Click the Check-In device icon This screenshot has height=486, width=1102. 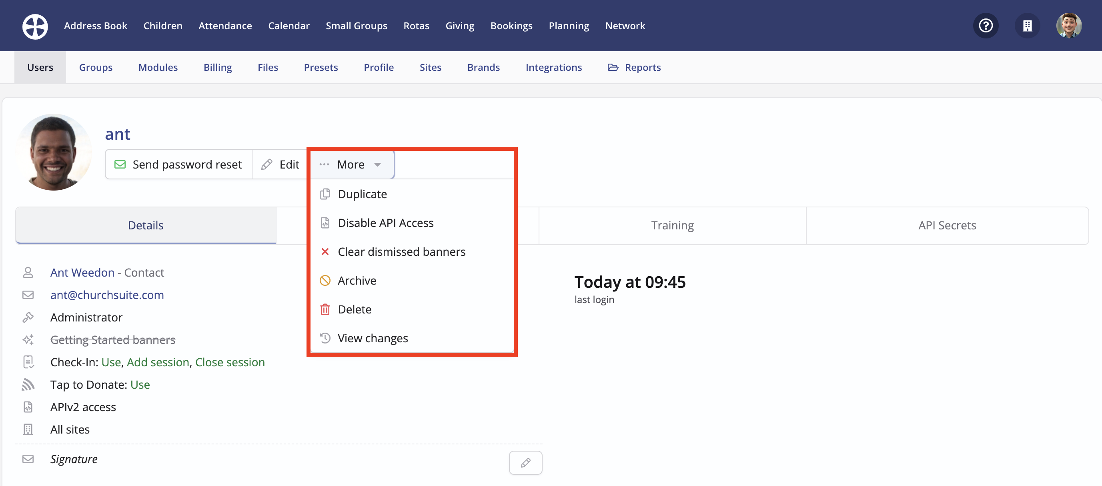pyautogui.click(x=28, y=362)
